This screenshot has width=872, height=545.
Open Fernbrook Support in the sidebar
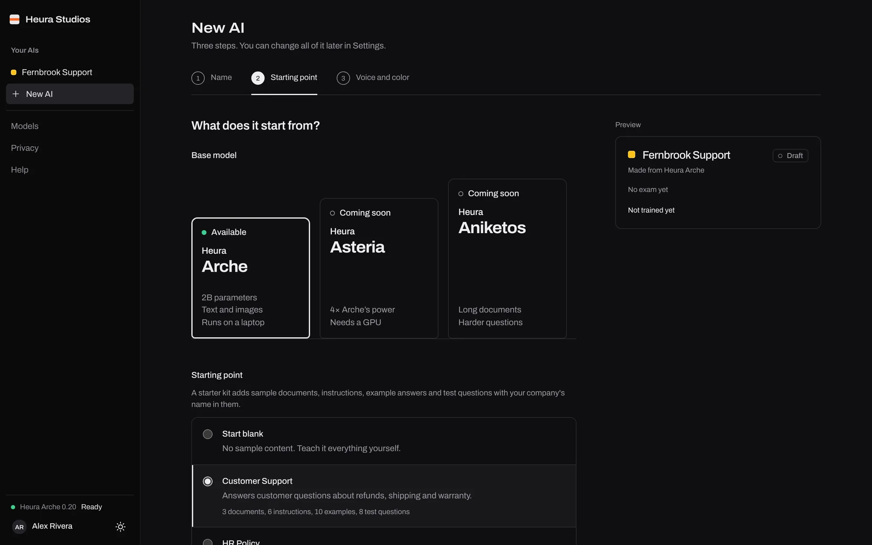coord(70,72)
